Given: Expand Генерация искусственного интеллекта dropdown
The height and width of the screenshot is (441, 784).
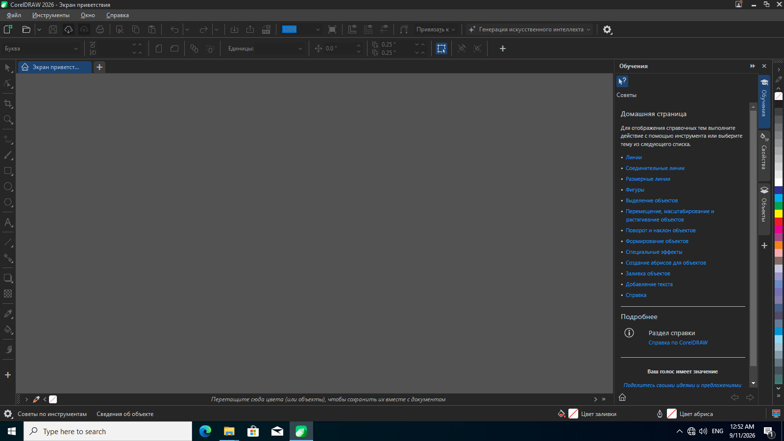Looking at the screenshot, I should (x=530, y=29).
